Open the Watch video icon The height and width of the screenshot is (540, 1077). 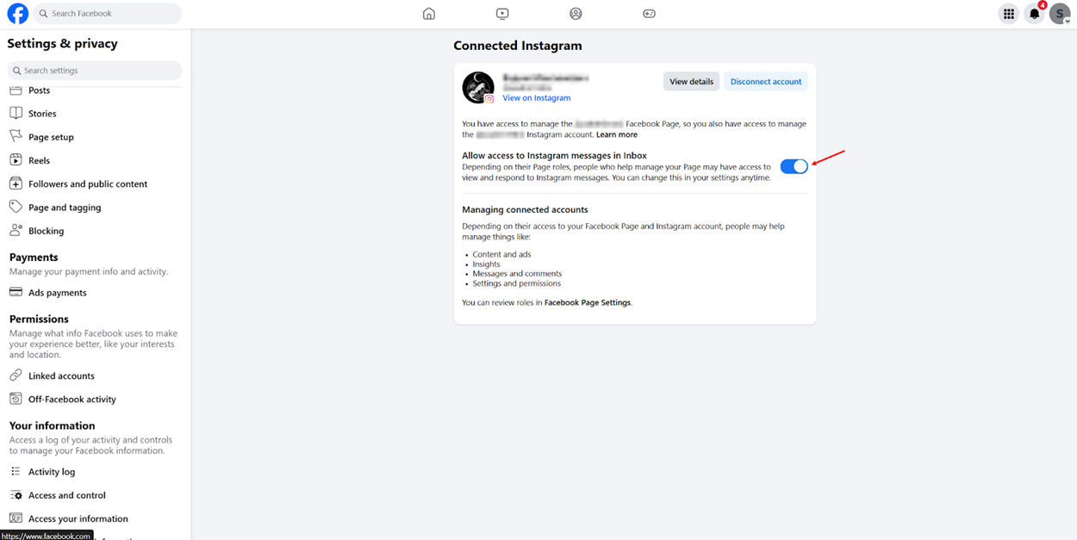click(502, 13)
